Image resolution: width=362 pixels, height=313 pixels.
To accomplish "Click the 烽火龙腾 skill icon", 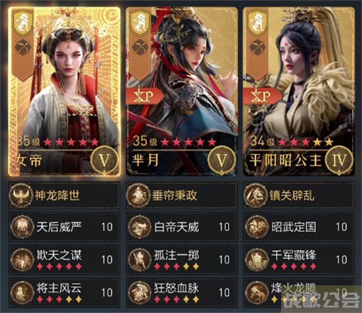I will click(257, 293).
